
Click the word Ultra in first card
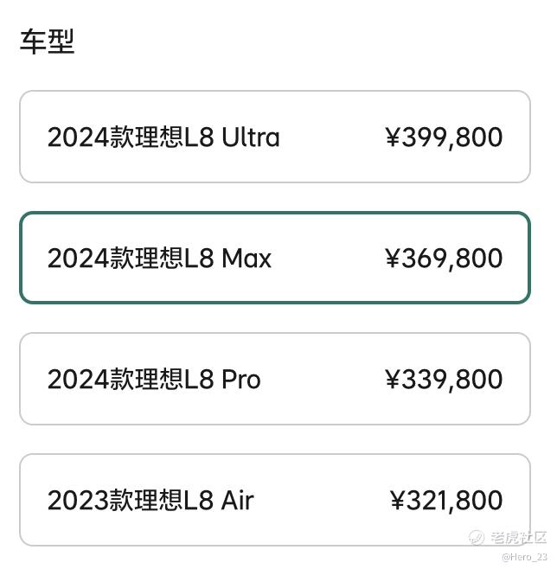click(251, 137)
